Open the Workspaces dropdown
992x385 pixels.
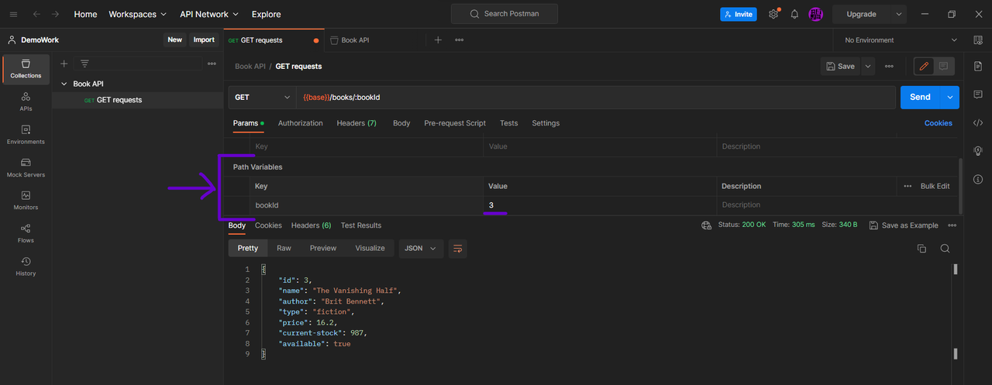click(x=137, y=14)
